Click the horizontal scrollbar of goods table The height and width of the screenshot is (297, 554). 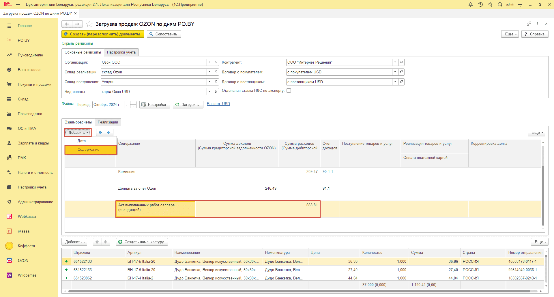tap(299, 291)
